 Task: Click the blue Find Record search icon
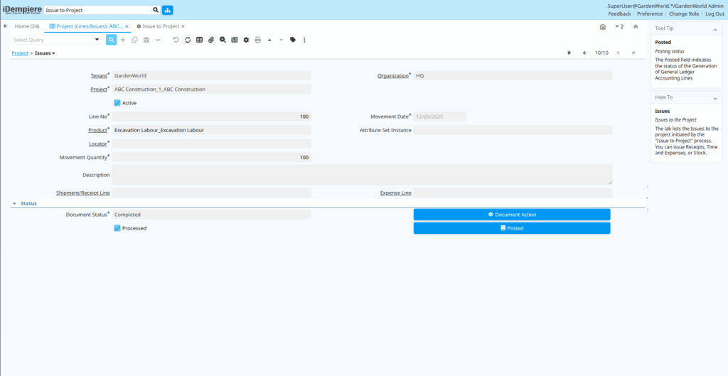[x=111, y=40]
